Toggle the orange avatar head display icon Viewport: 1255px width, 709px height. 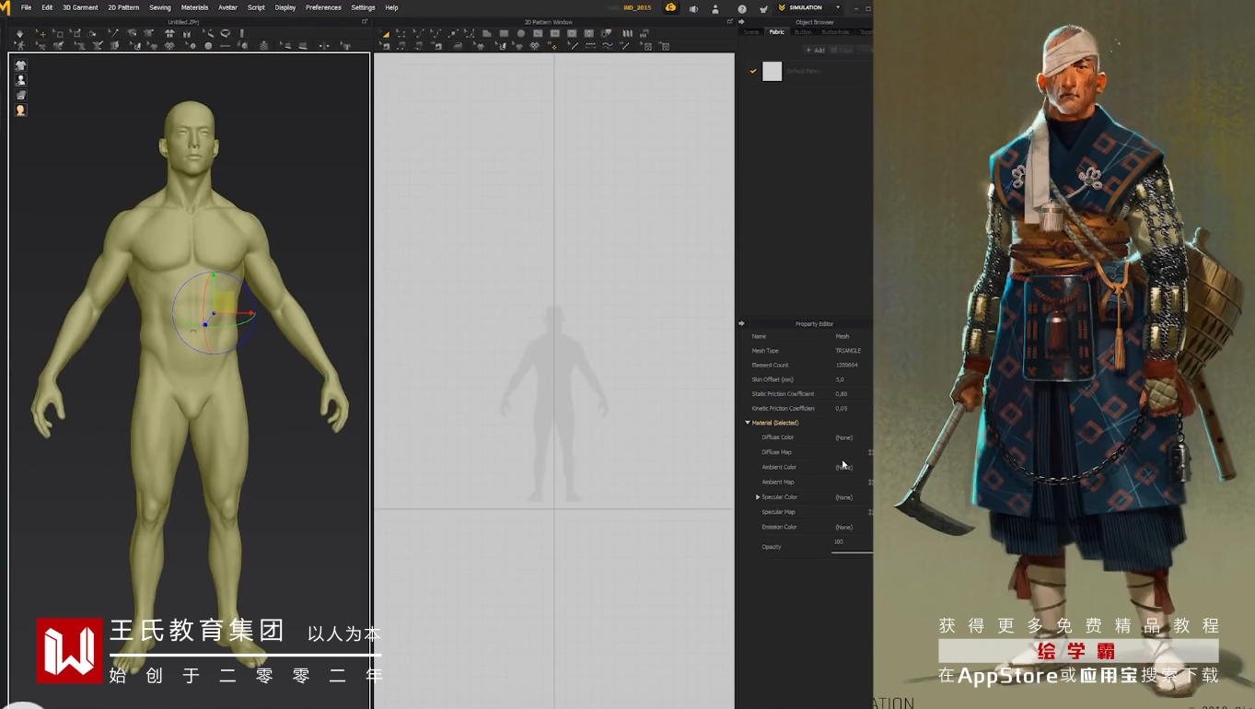(x=20, y=110)
